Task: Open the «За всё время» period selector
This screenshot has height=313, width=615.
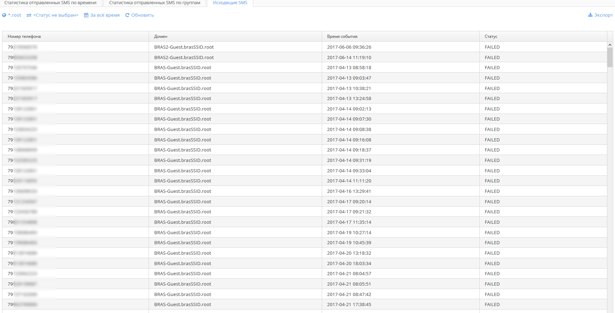Action: click(x=105, y=15)
